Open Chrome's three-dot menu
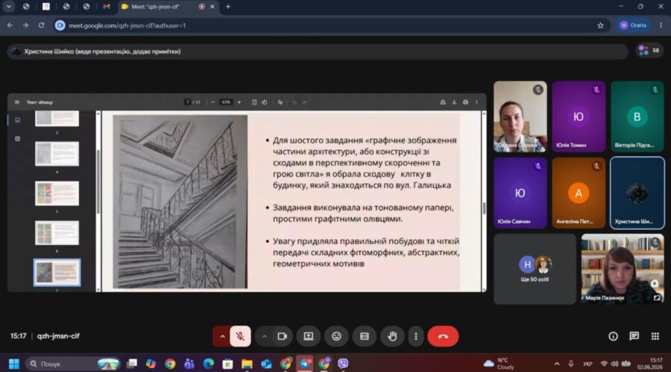671x372 pixels. pos(661,25)
